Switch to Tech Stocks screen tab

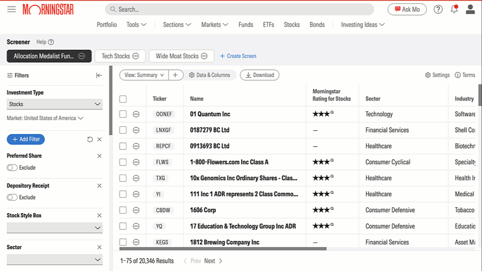click(x=116, y=56)
